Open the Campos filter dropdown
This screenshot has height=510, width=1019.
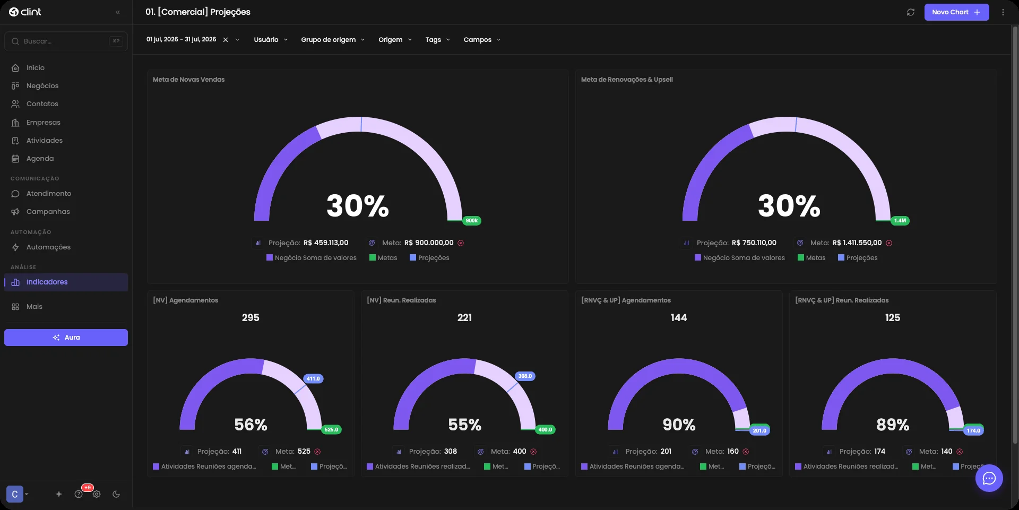tap(482, 40)
